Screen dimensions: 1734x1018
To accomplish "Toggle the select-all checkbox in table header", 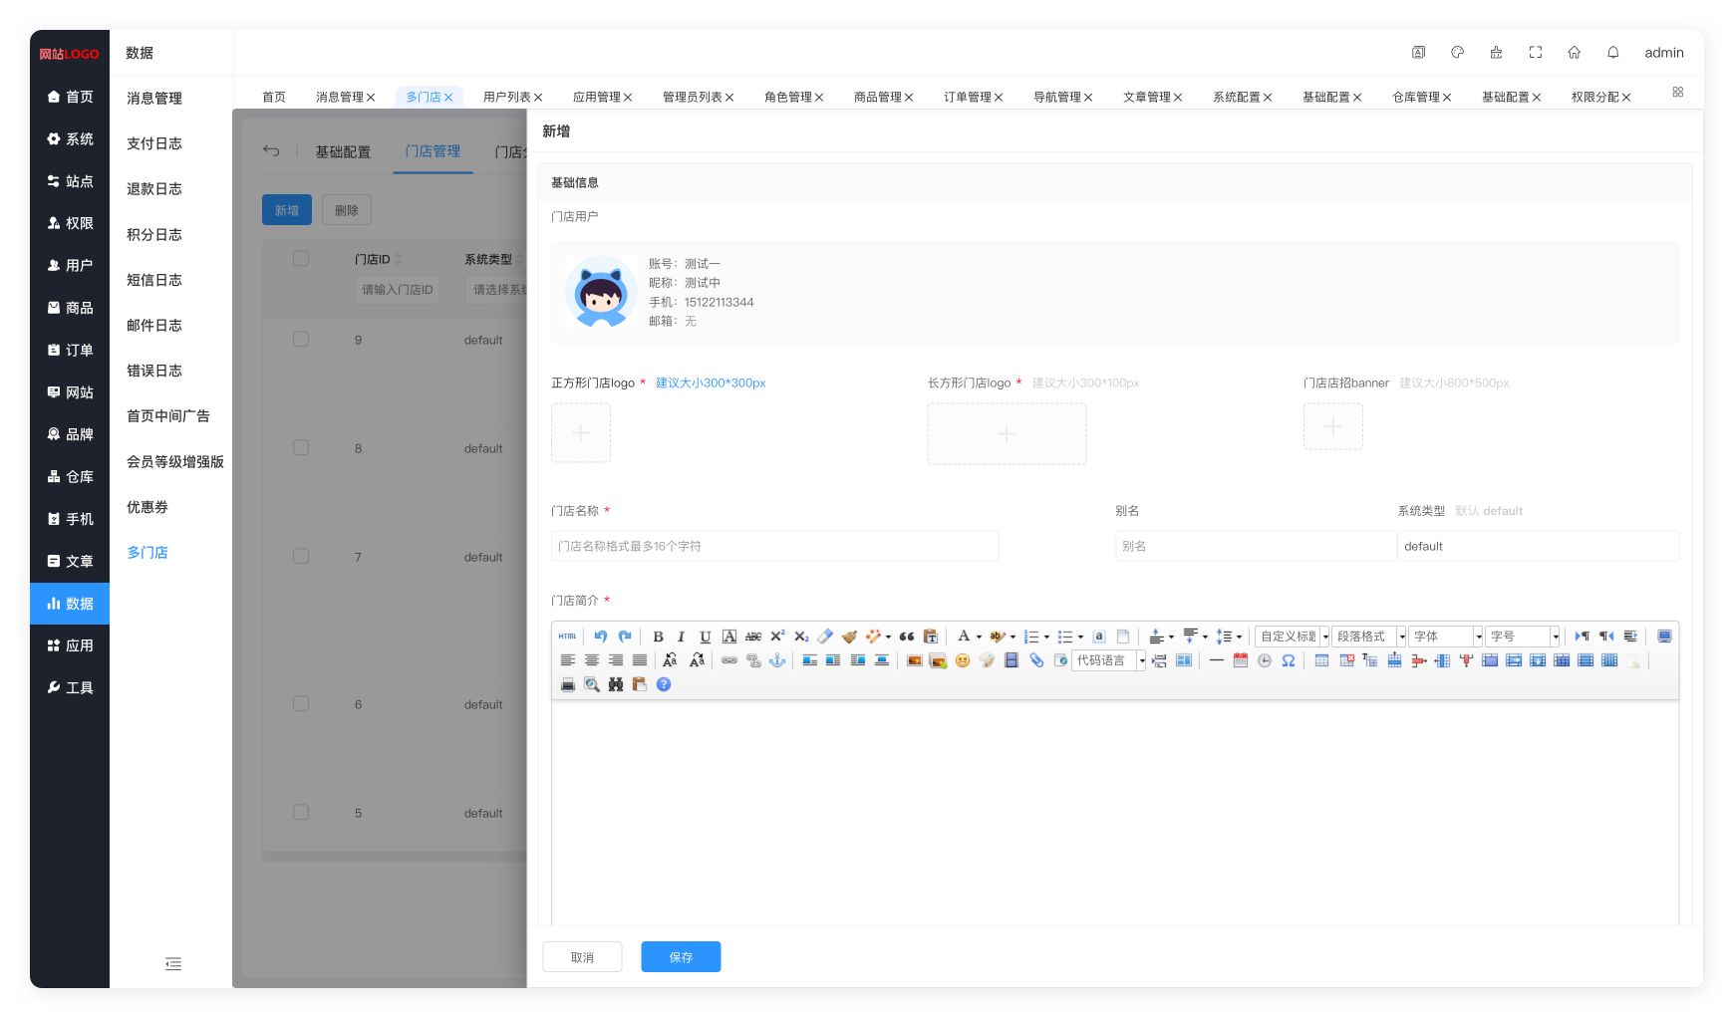I will [x=301, y=259].
